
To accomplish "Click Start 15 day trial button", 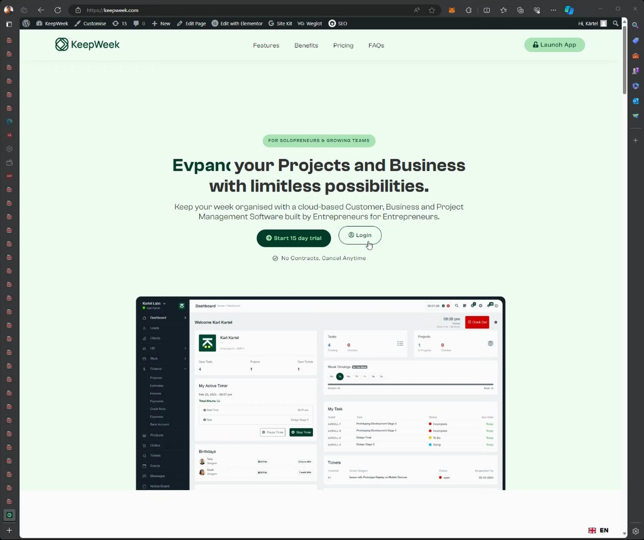I will [294, 238].
